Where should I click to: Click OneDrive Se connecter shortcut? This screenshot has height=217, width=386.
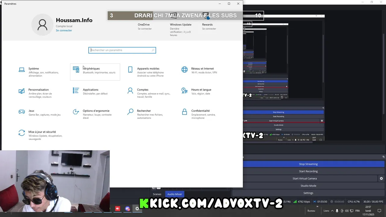pos(145,29)
